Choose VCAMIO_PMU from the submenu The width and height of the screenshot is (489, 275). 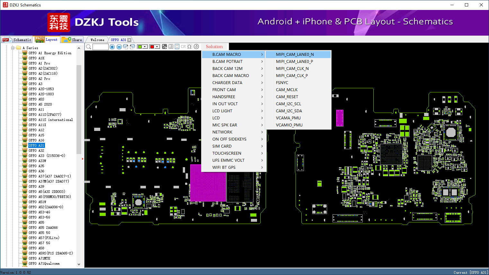pyautogui.click(x=298, y=125)
